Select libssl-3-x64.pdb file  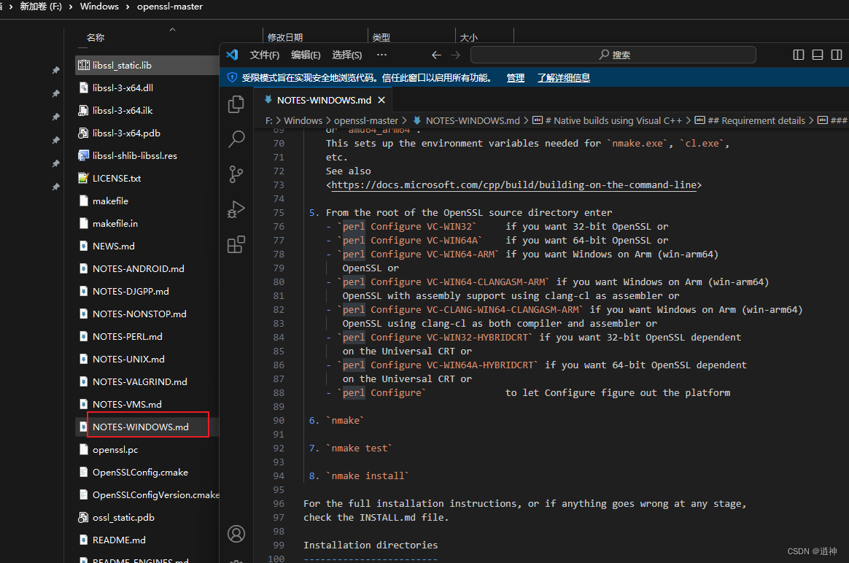[126, 133]
